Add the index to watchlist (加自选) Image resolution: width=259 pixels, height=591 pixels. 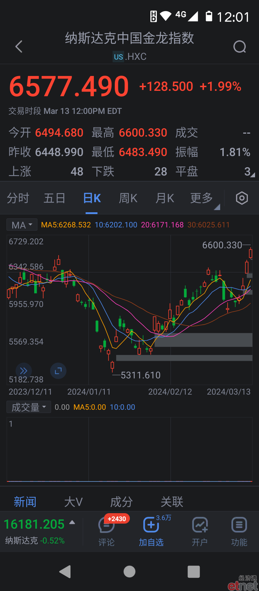pos(151,531)
